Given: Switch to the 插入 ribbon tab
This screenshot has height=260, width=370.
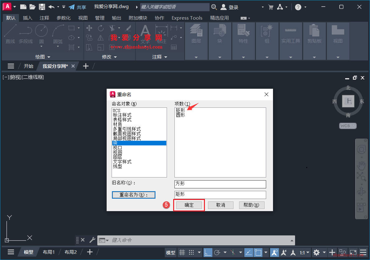Looking at the screenshot, I should (x=27, y=18).
